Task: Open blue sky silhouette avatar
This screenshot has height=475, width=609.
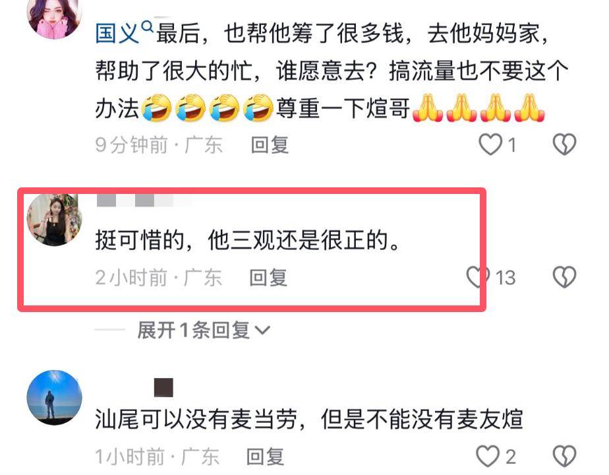Action: point(54,397)
